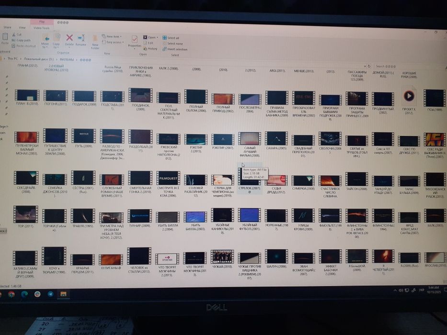The width and height of the screenshot is (447, 335).
Task: Click the Rename icon
Action: [81, 38]
